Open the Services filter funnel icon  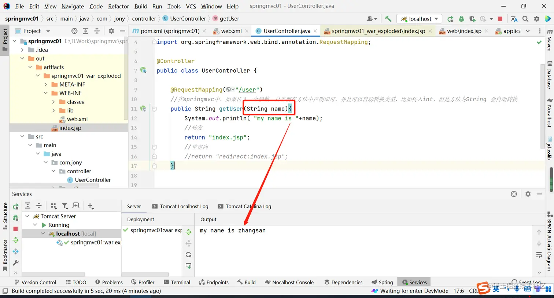(x=65, y=206)
